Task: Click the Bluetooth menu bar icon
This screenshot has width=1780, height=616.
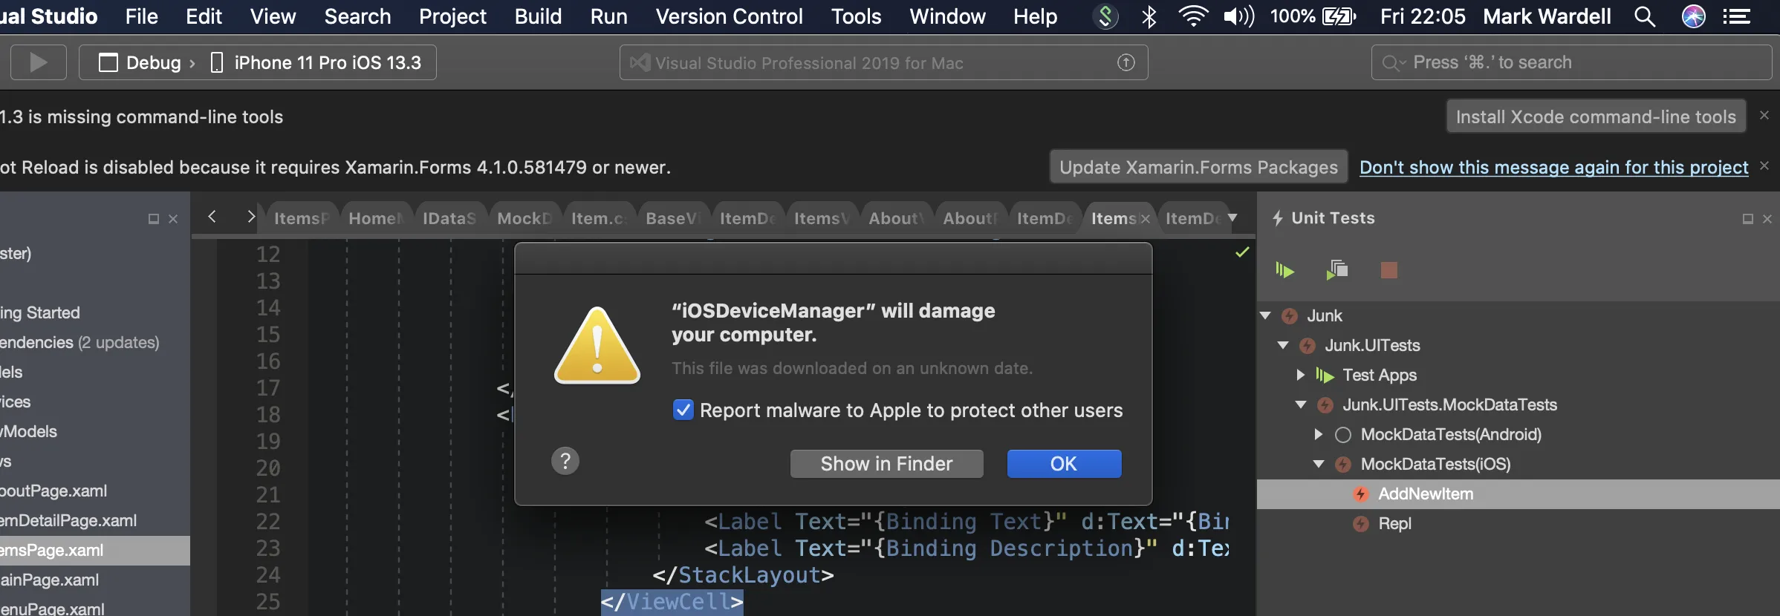Action: [1149, 16]
